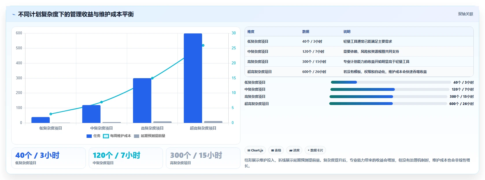Click 轻量工具通常已能满足主要需求 text
Image resolution: width=485 pixels, height=180 pixels.
click(368, 42)
